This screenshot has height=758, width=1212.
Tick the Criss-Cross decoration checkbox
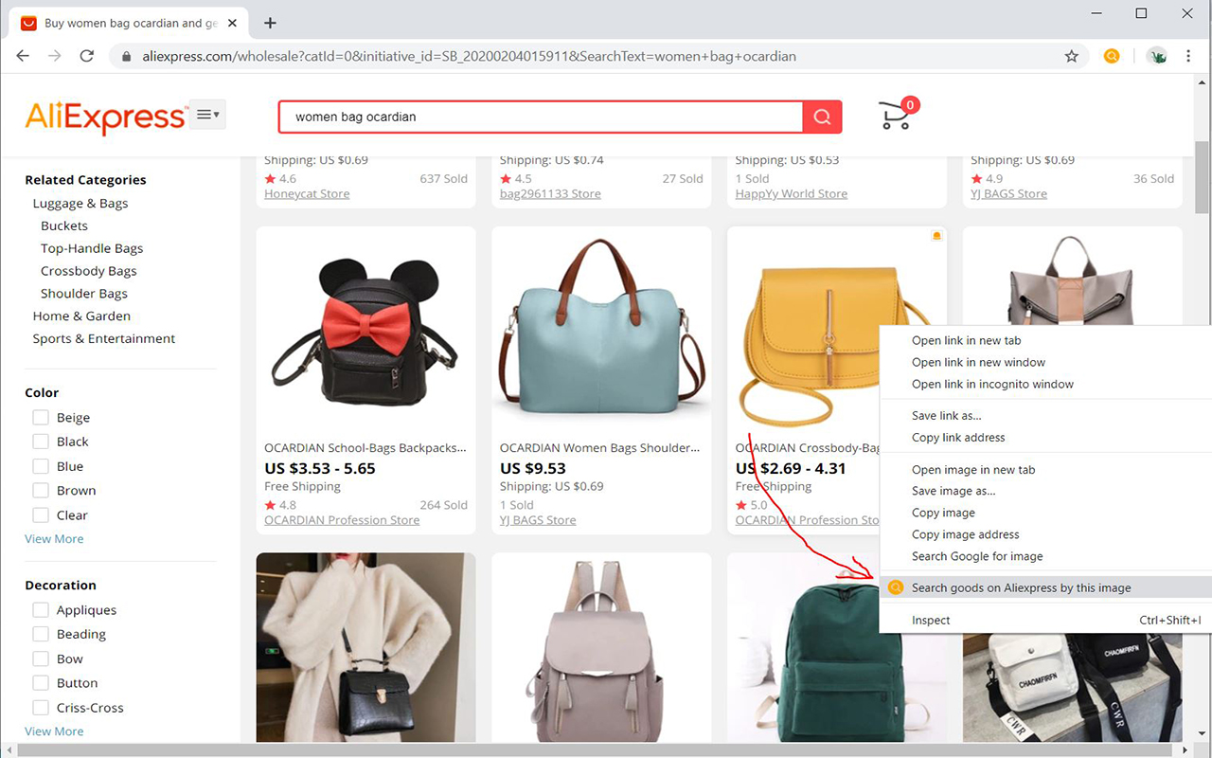[x=41, y=708]
